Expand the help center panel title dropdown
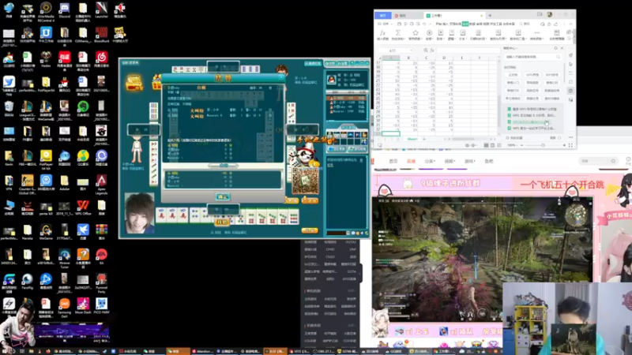Image resolution: width=632 pixels, height=355 pixels. (x=517, y=48)
